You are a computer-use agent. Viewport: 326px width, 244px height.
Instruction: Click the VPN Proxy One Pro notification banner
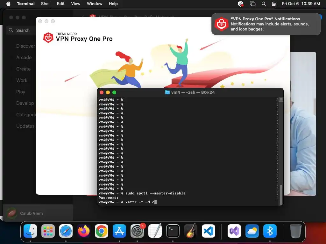pyautogui.click(x=266, y=24)
